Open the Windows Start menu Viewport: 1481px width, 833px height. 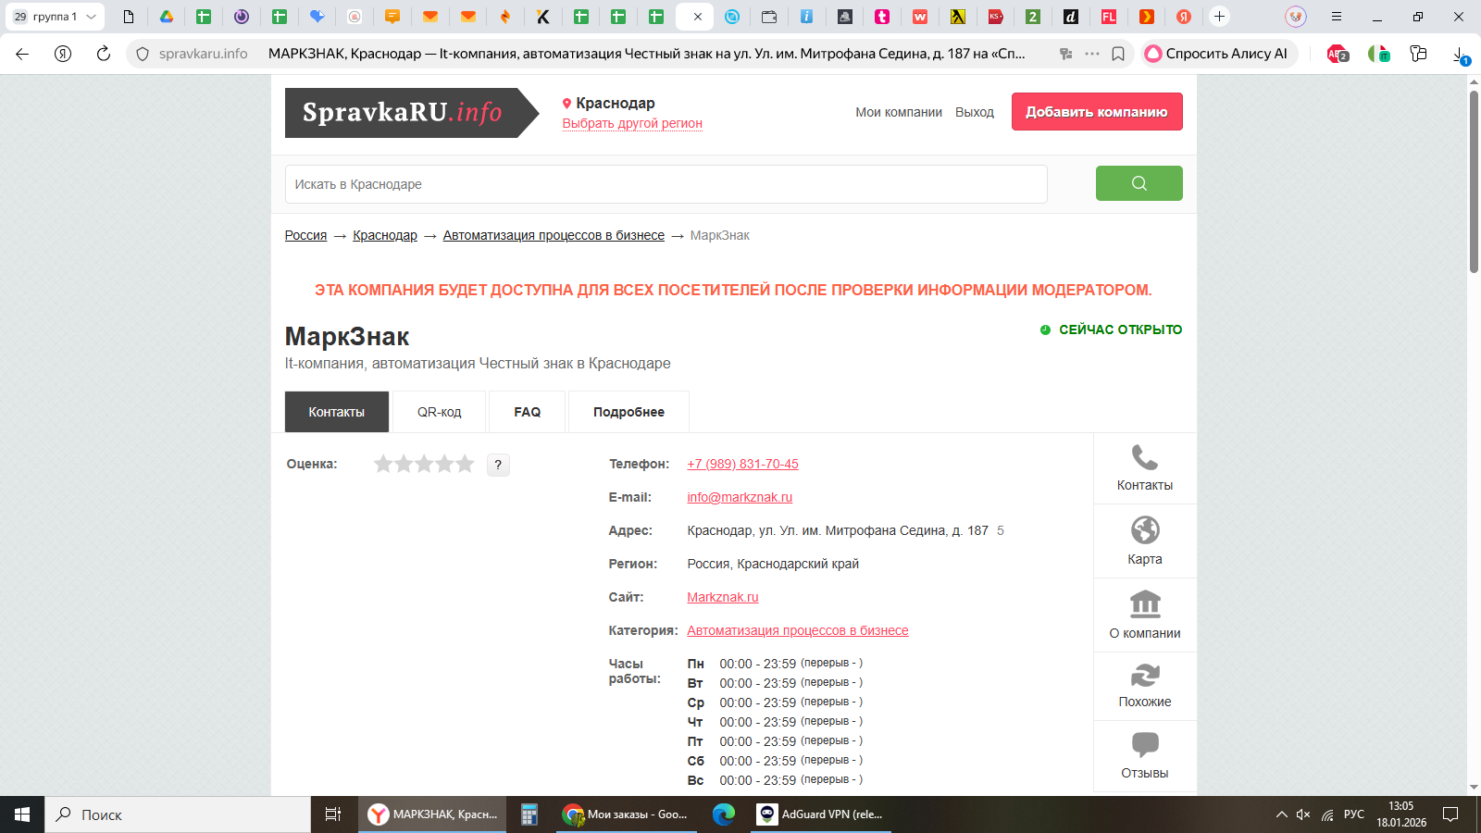coord(22,814)
